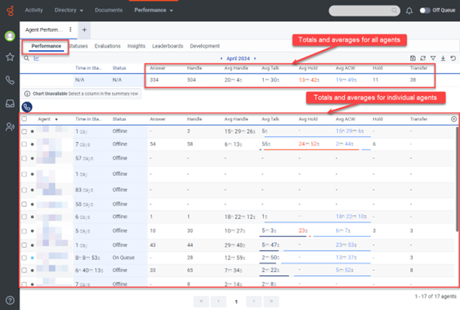
Task: Check the box for first agent row
Action: (24, 132)
